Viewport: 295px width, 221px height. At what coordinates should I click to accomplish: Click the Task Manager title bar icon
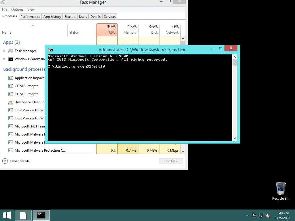click(x=3, y=2)
